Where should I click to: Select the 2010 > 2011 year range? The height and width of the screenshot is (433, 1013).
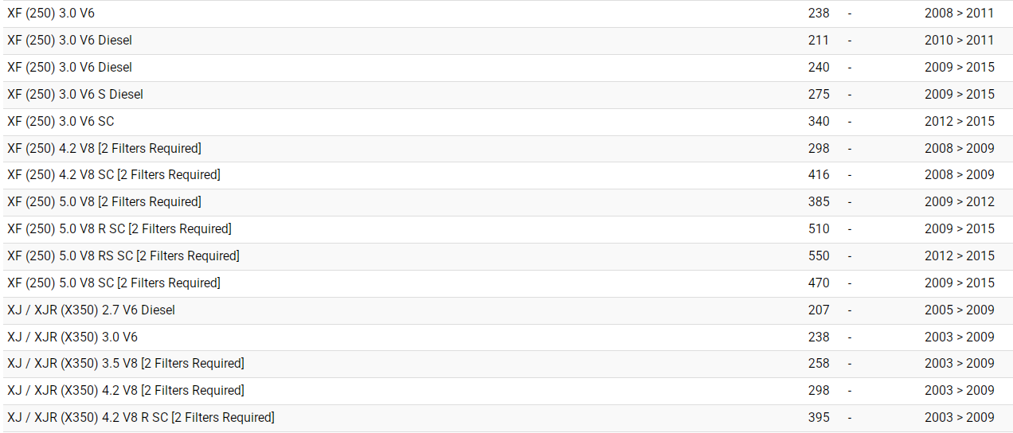(x=959, y=40)
